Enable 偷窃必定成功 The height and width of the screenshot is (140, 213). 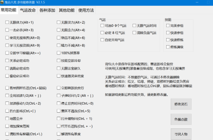(7, 76)
